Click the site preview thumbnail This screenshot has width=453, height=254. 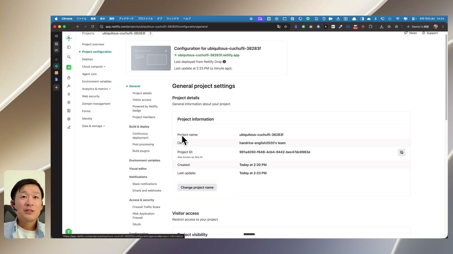pos(151,58)
